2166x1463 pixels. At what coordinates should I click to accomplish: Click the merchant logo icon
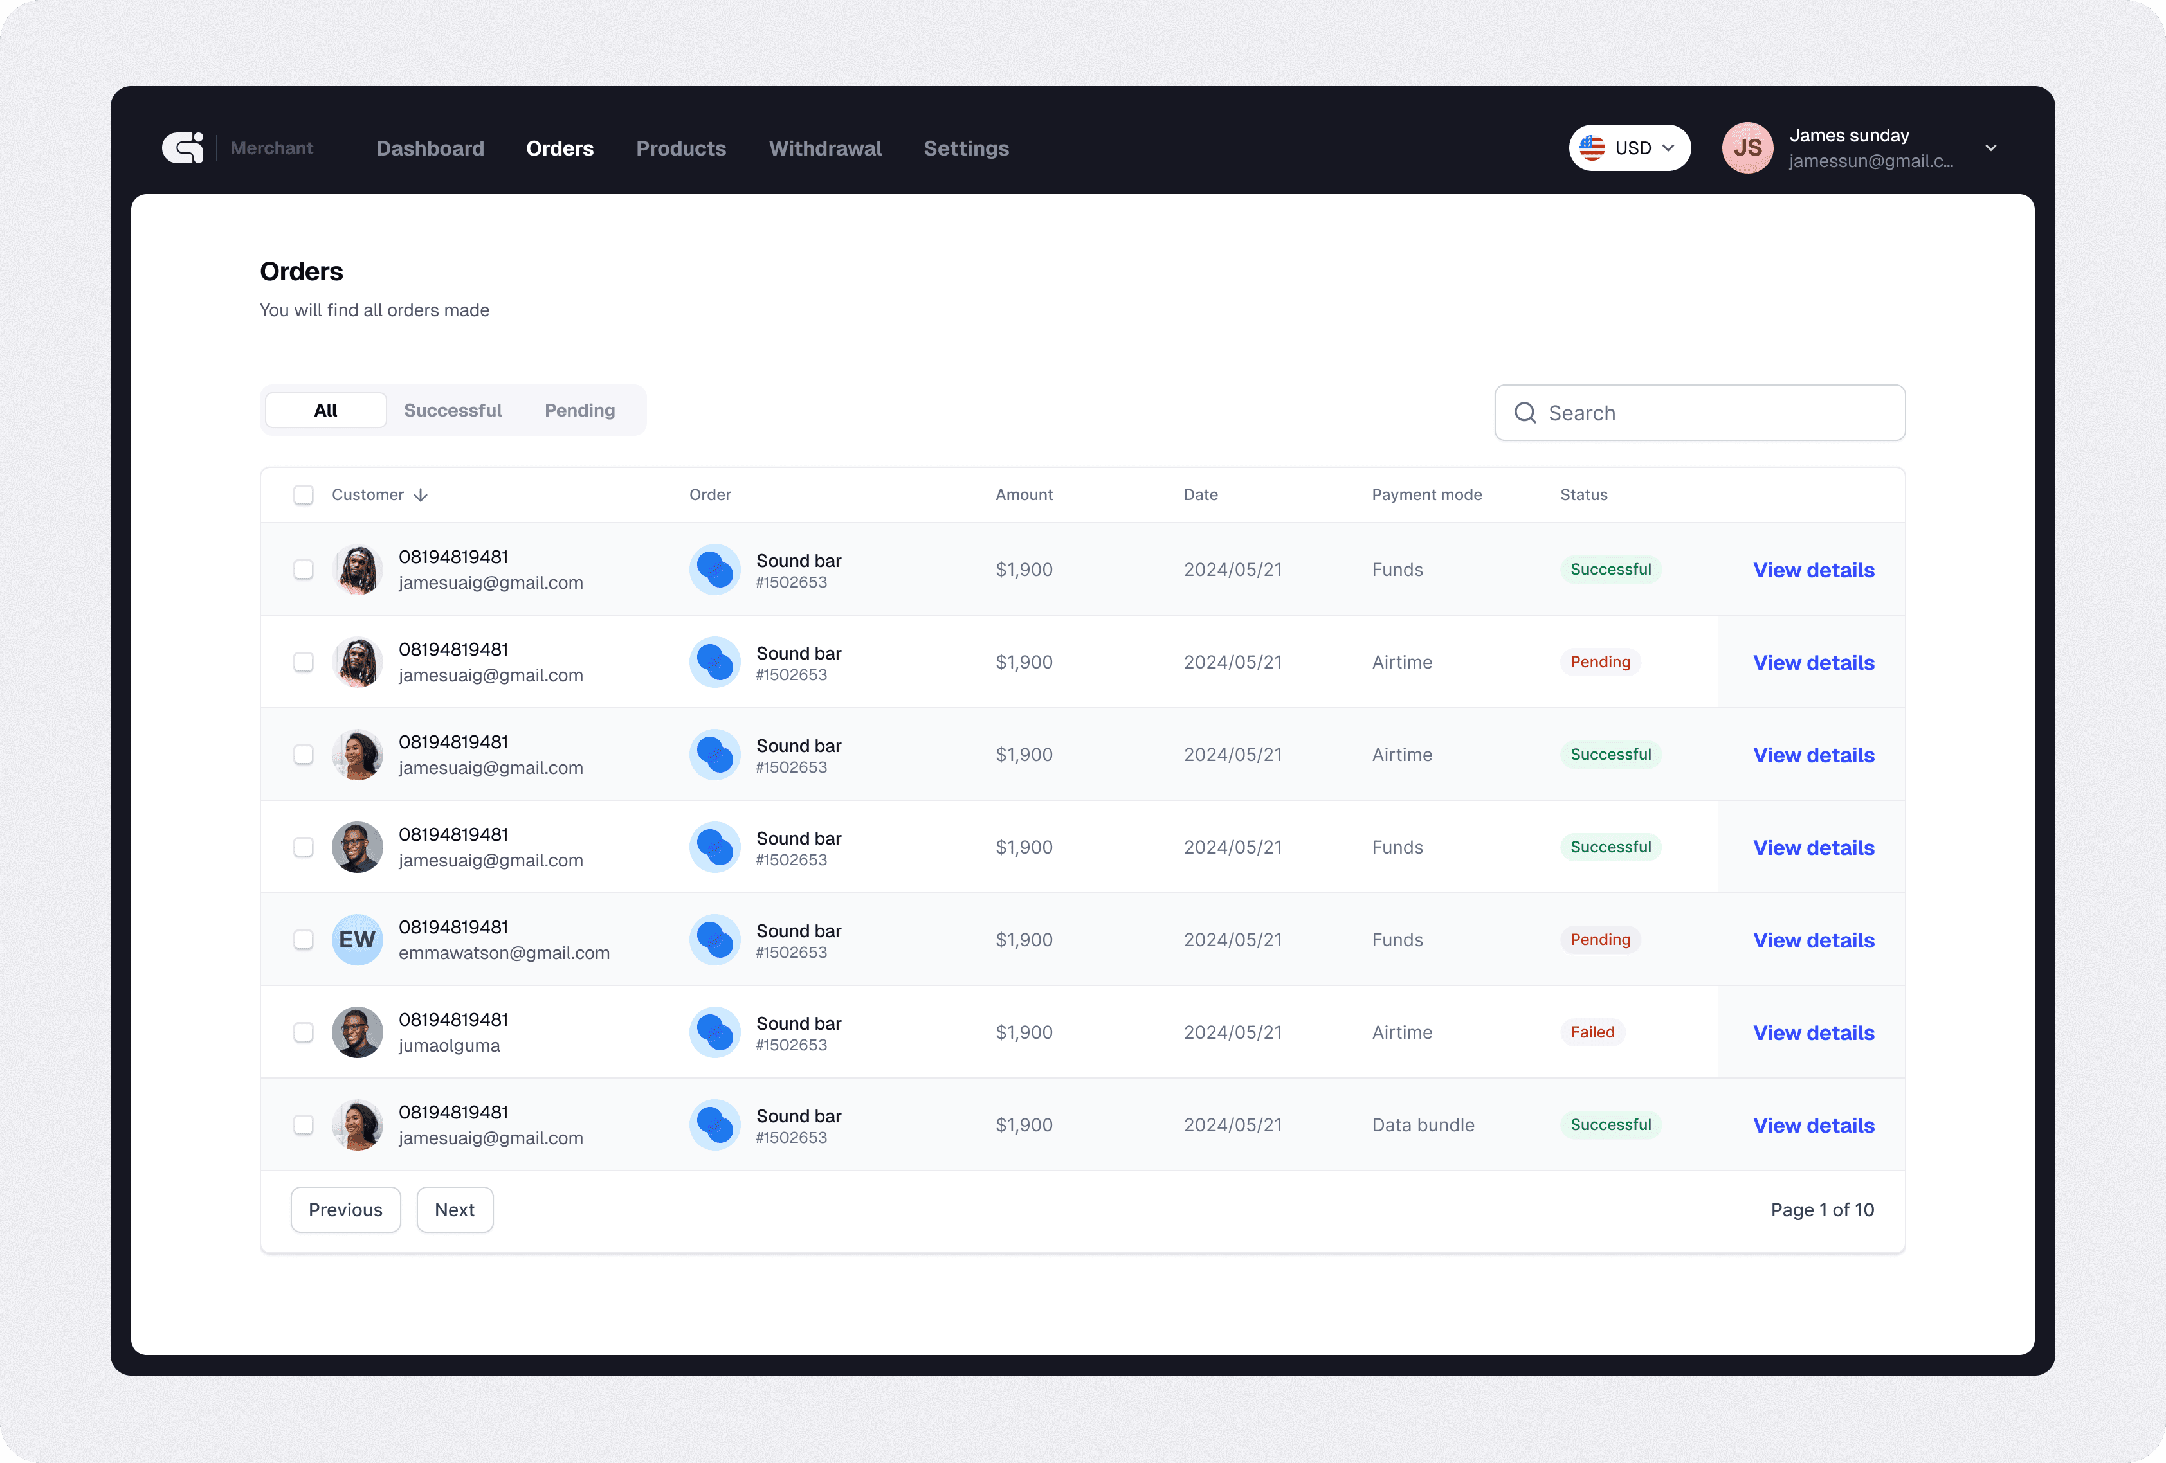183,148
